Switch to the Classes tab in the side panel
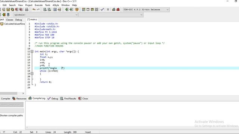Viewport: 239px width, 134px height. (10, 20)
